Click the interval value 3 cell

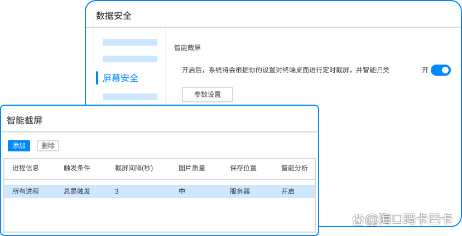pyautogui.click(x=117, y=191)
